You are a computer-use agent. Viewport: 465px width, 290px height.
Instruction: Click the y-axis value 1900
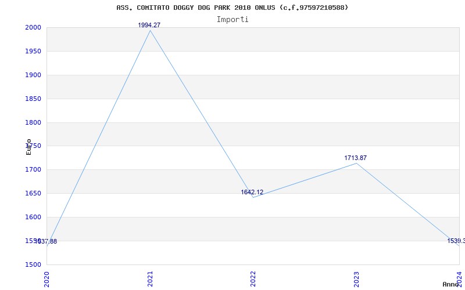click(x=33, y=75)
